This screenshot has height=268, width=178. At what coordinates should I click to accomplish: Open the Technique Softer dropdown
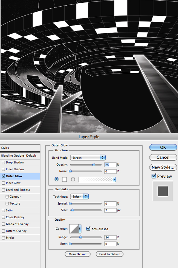(x=80, y=197)
